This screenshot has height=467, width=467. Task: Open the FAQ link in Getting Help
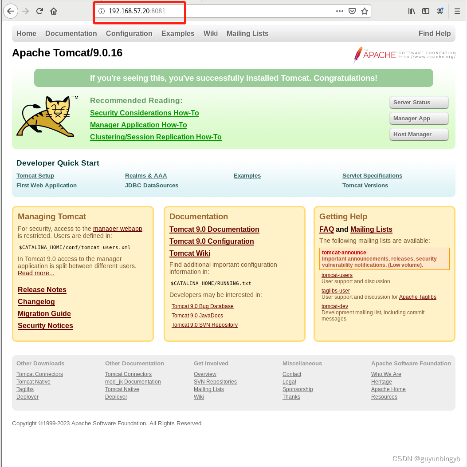326,229
